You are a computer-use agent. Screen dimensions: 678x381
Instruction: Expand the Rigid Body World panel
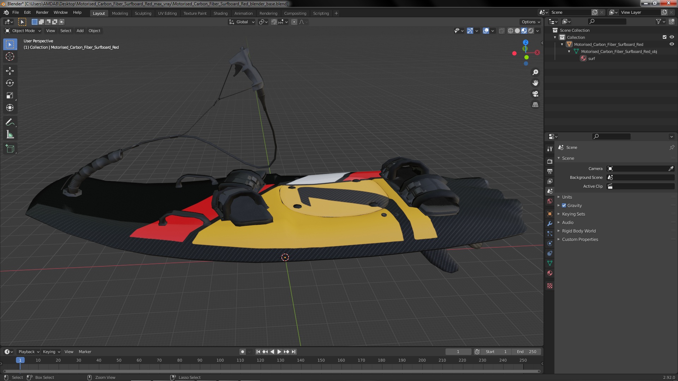[x=578, y=231]
